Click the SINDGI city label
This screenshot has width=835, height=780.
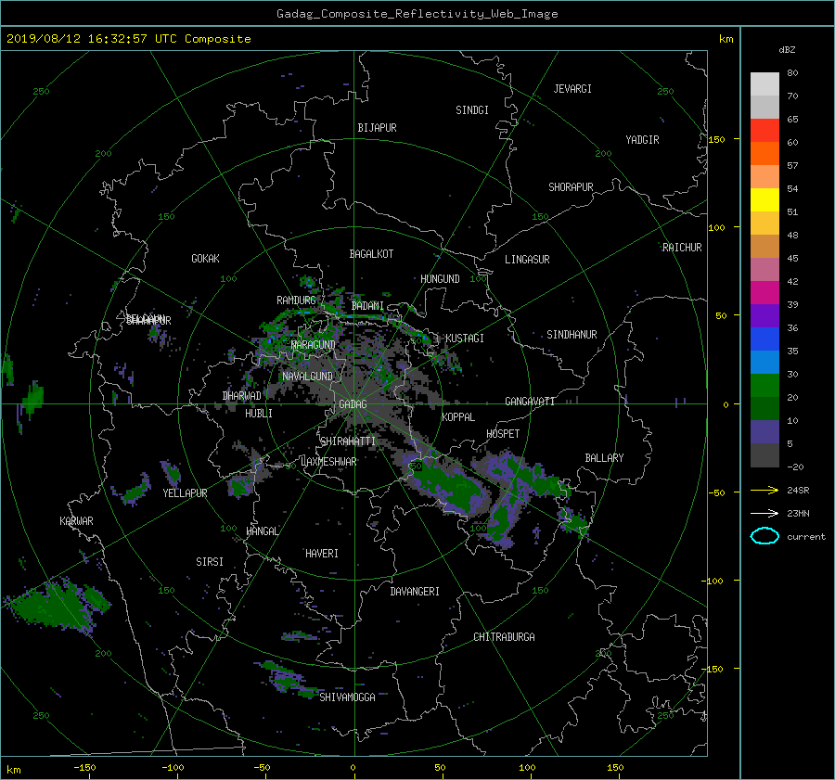coord(472,110)
